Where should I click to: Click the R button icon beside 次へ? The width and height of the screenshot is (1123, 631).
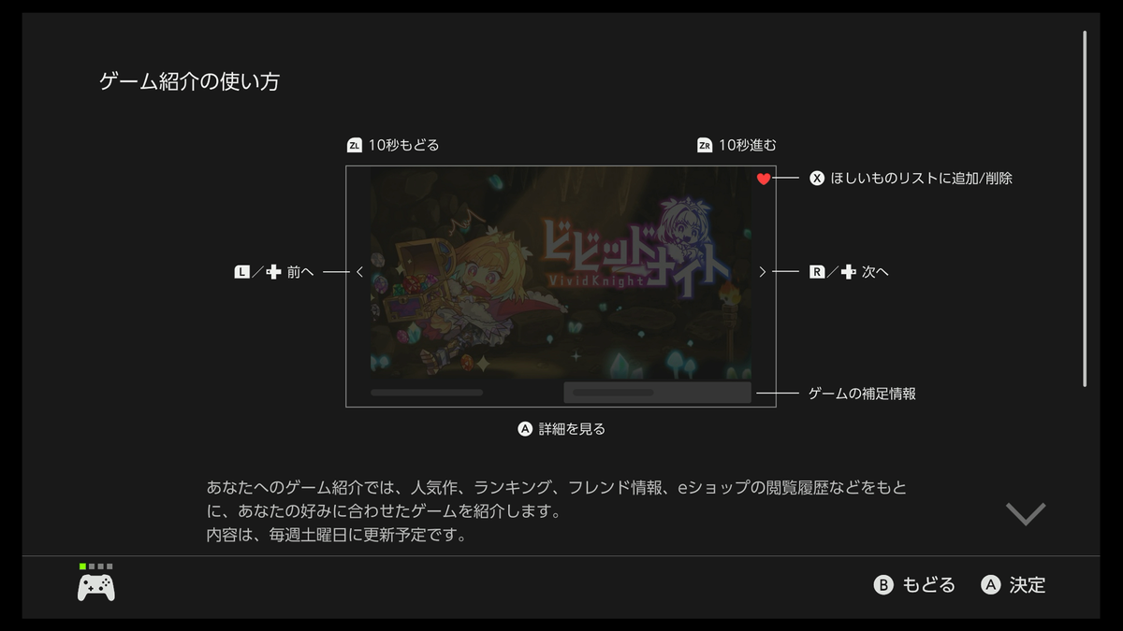coord(817,272)
